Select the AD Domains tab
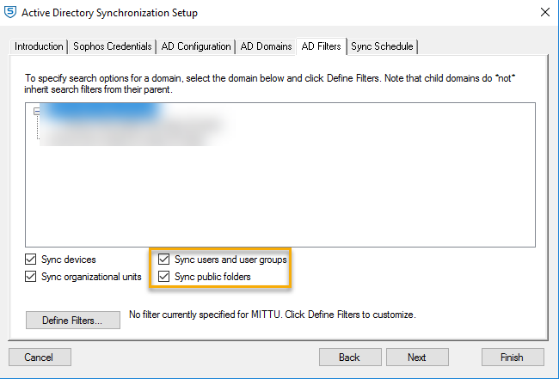The width and height of the screenshot is (559, 379). click(x=265, y=46)
